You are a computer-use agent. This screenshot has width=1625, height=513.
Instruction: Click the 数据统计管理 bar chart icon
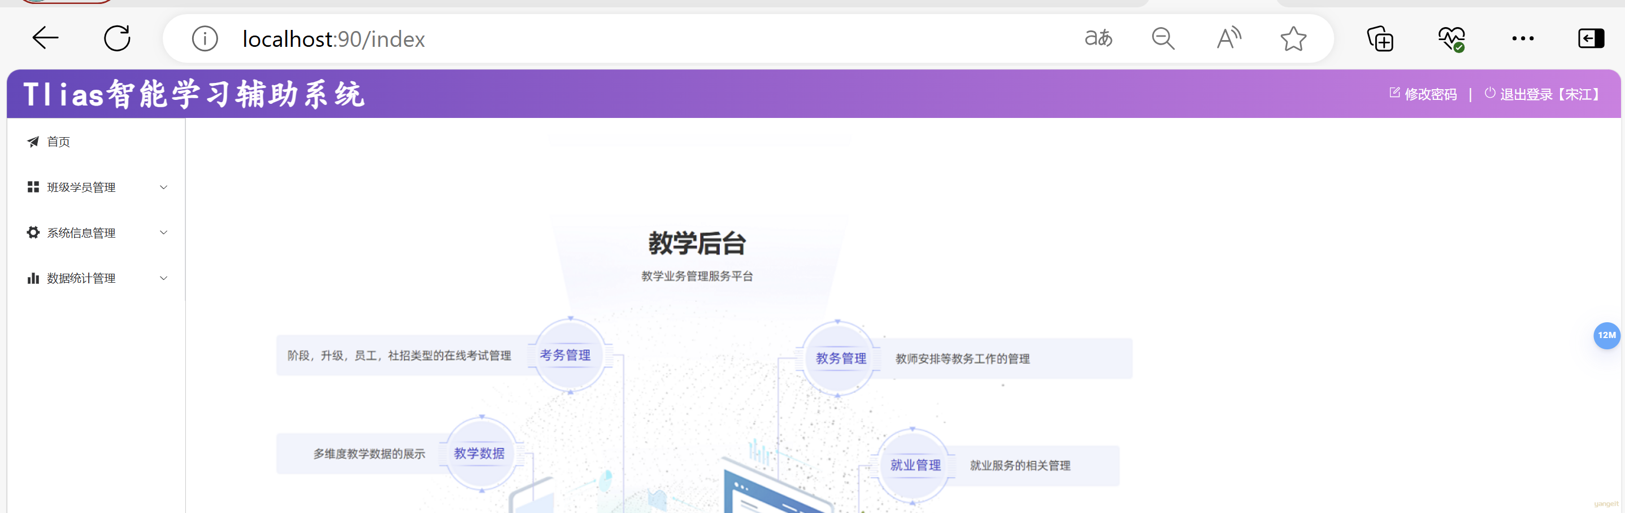(x=33, y=278)
